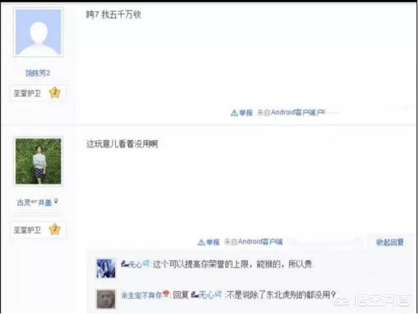The width and height of the screenshot is (418, 314).
Task: Report the first post via 举报
Action: (245, 112)
